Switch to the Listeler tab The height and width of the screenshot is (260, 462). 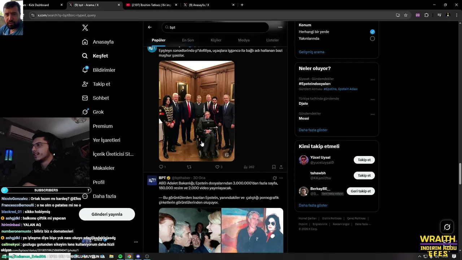(273, 40)
